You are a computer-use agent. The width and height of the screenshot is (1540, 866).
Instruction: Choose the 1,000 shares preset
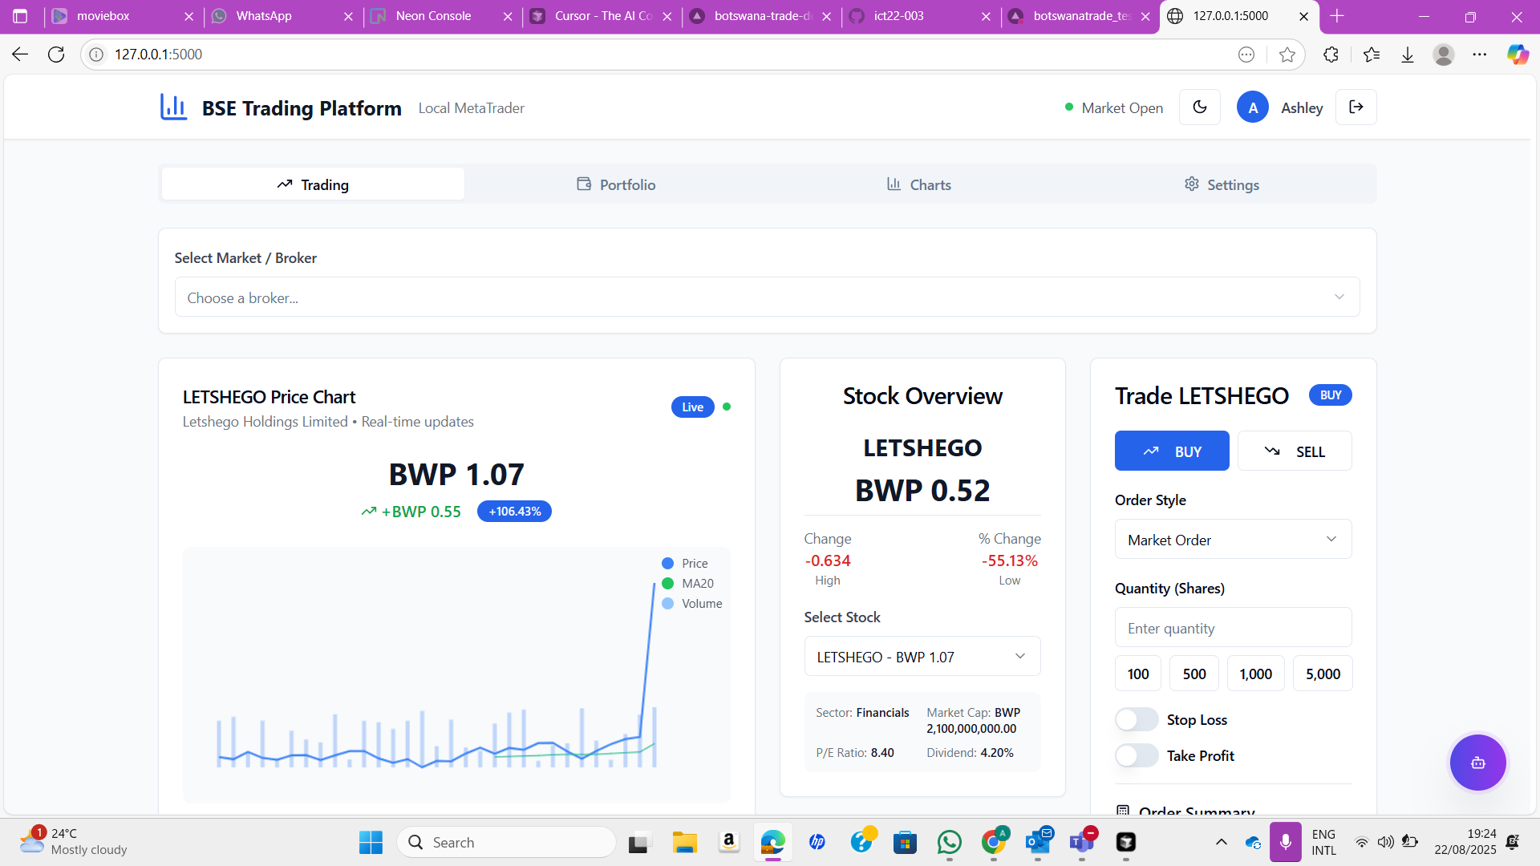1255,674
